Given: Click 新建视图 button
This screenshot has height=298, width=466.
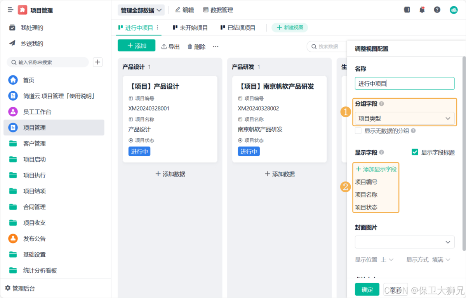Looking at the screenshot, I should click(x=290, y=28).
